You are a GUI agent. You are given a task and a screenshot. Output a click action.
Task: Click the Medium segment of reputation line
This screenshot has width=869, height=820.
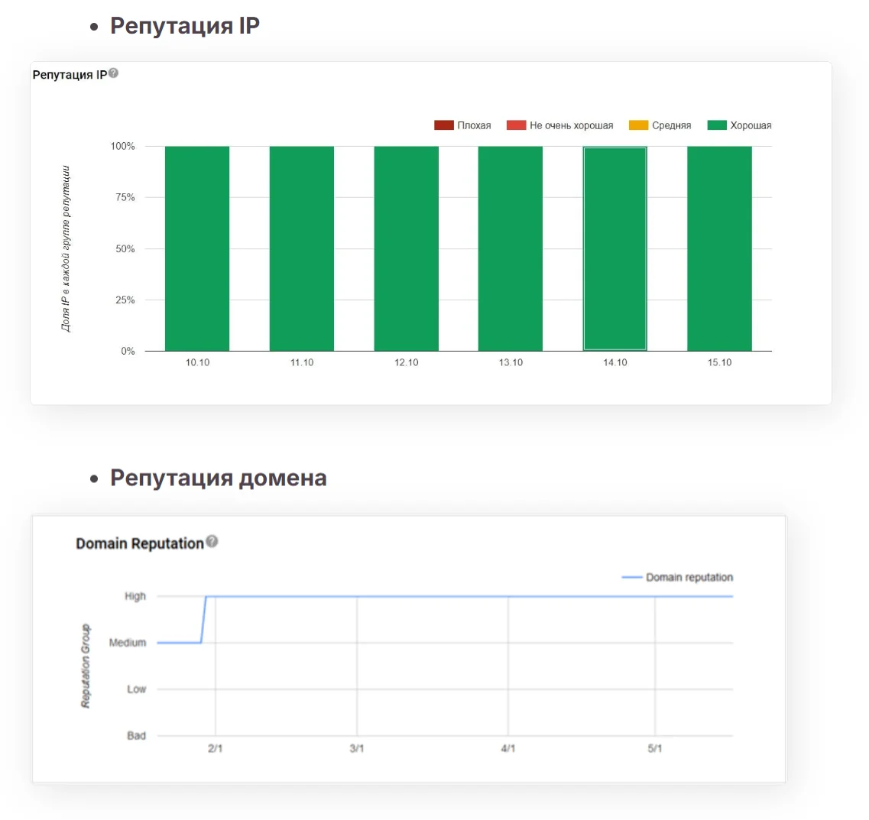[x=179, y=643]
